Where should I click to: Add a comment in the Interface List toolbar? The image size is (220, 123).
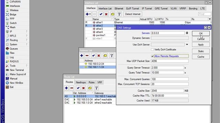tap(112, 14)
